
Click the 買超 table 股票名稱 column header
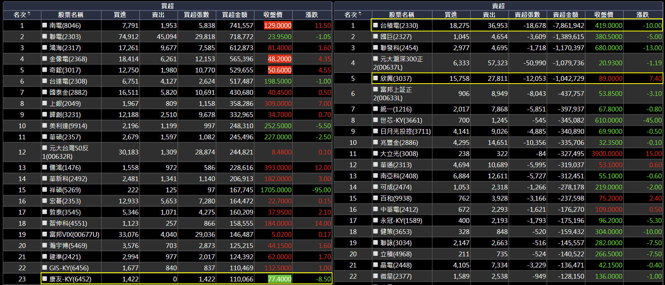pyautogui.click(x=71, y=15)
